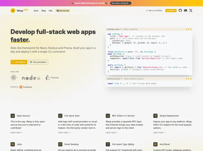Click the Node.js logo under Works with

point(31,78)
